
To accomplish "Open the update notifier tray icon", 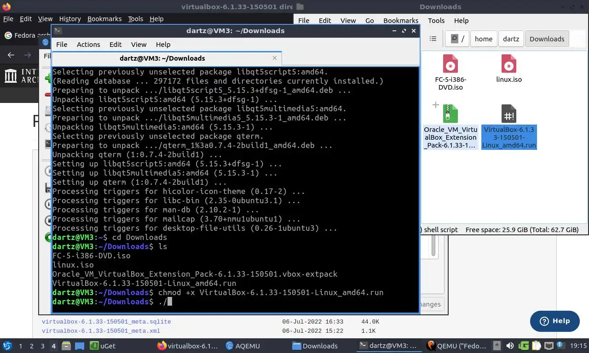I will [x=561, y=346].
